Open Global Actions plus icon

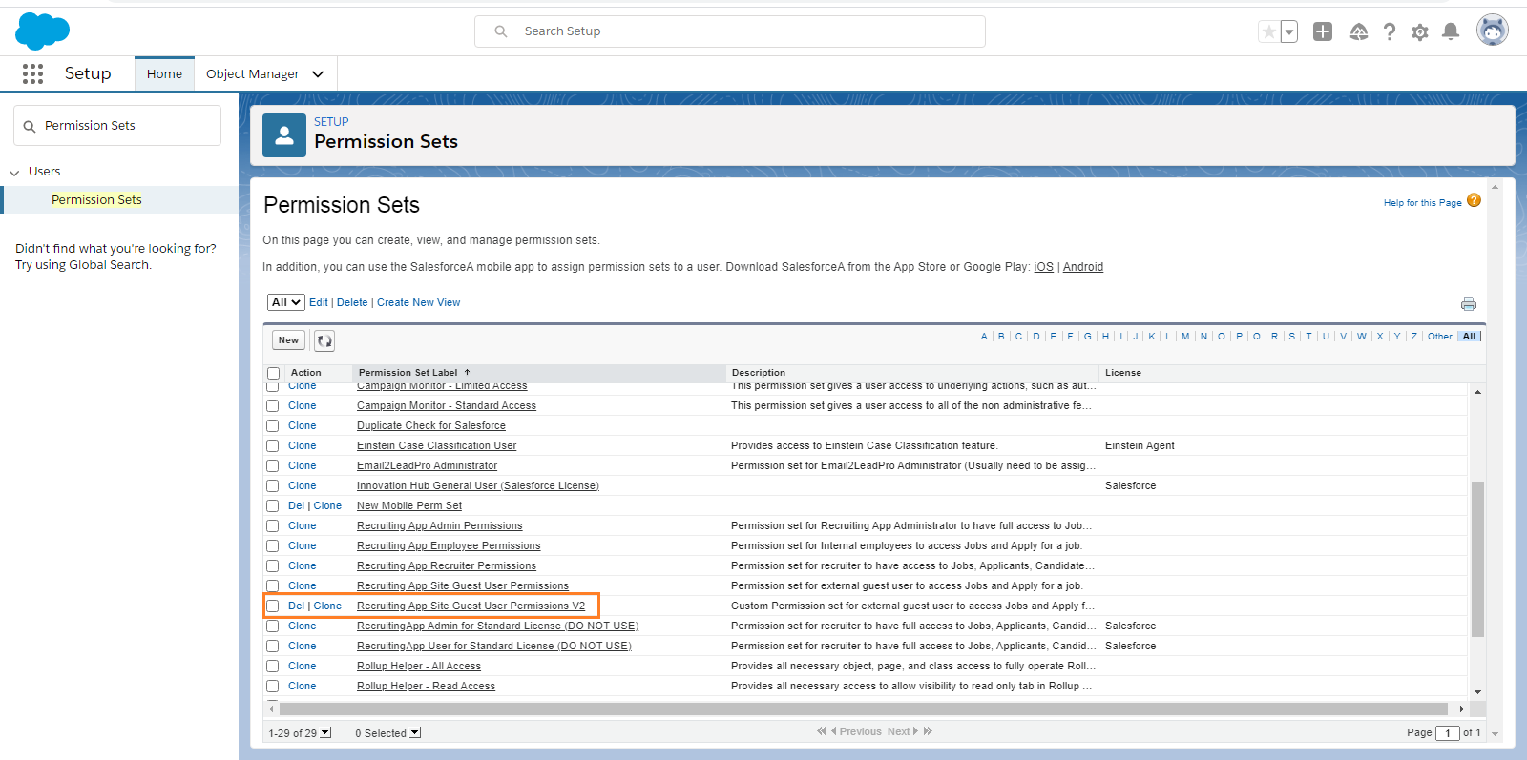tap(1323, 31)
